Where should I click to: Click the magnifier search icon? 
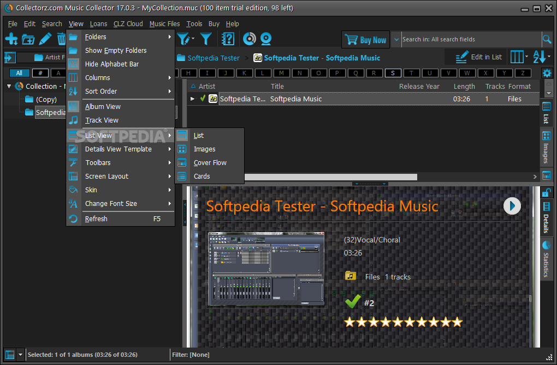pyautogui.click(x=547, y=39)
